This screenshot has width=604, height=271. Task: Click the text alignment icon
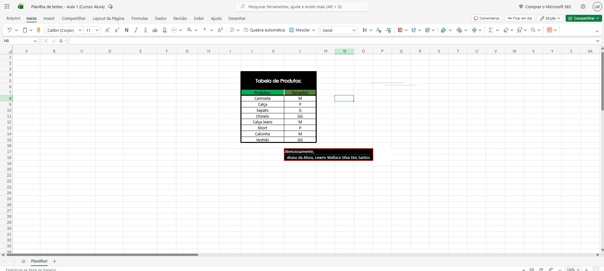point(232,30)
